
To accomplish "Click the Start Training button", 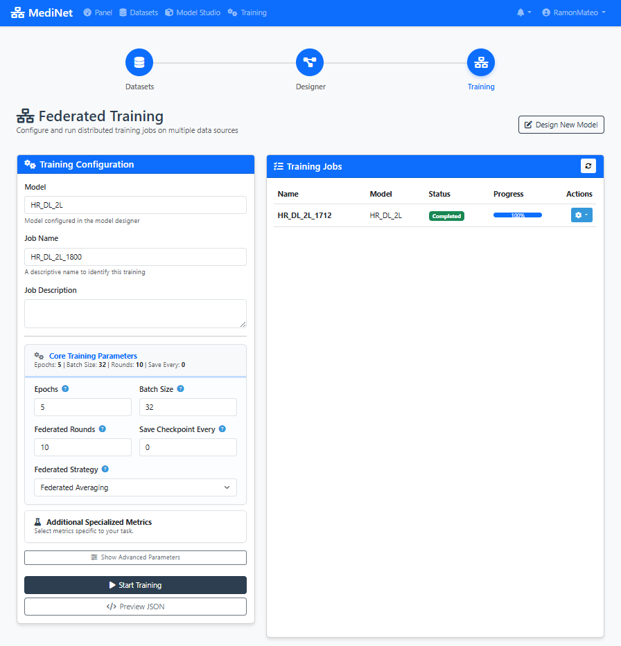I will 135,585.
